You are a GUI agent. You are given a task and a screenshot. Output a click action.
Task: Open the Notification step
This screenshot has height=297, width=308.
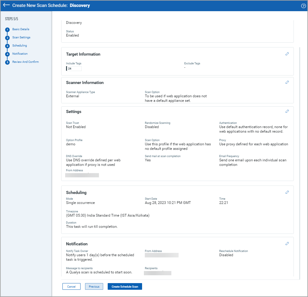[x=20, y=54]
